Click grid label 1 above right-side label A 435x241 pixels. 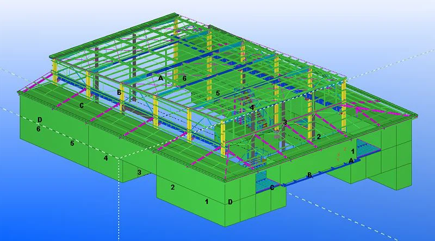point(352,151)
